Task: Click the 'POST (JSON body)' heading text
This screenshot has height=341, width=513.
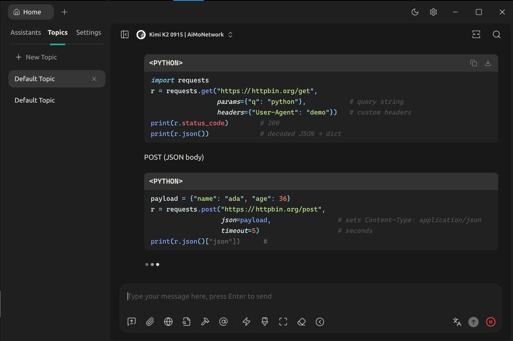Action: [174, 157]
